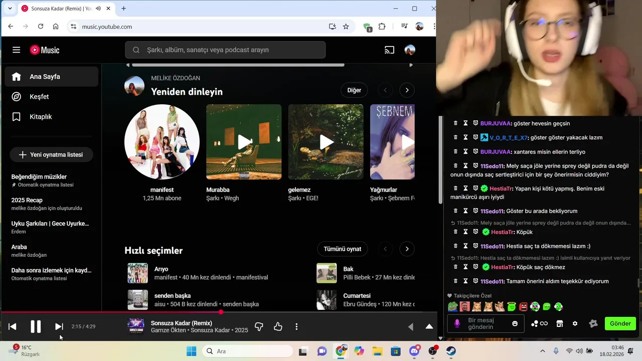Open the 2025 Recap playlist
This screenshot has width=642, height=361.
coord(51,204)
